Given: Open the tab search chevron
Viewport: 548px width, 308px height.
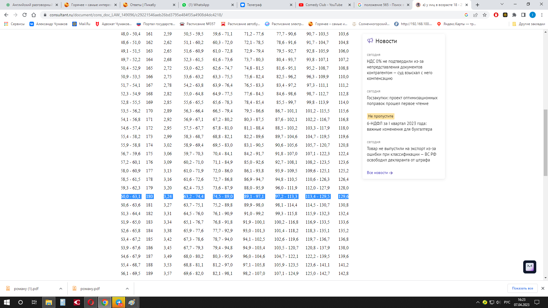Looking at the screenshot, I should tap(502, 4).
